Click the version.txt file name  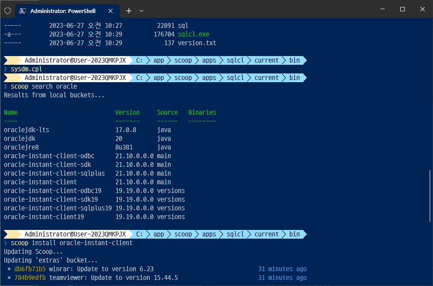197,43
